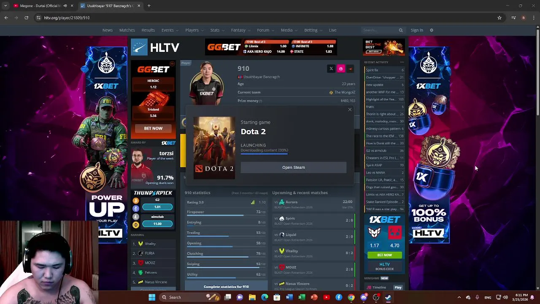The width and height of the screenshot is (540, 304).
Task: Open the Aurora upcoming match row
Action: [x=313, y=204]
